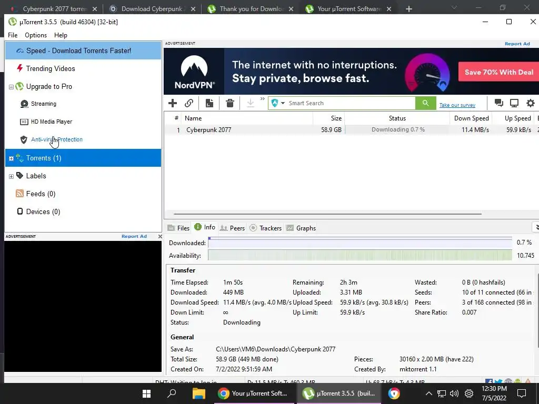Viewport: 539px width, 404px height.
Task: Click Save 70% With Deal button
Action: (x=498, y=72)
